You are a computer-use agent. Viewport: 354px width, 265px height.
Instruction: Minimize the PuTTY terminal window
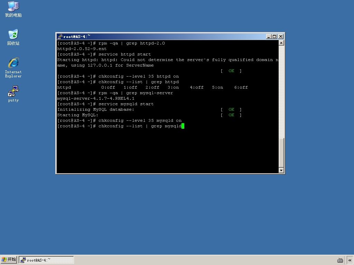[269, 37]
